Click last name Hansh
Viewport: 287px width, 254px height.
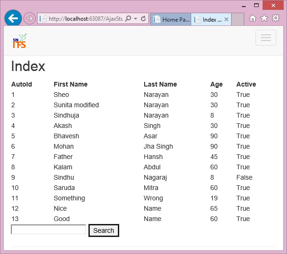[x=153, y=157]
